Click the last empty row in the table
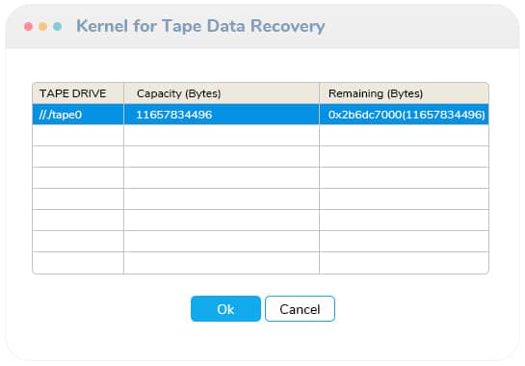This screenshot has height=366, width=525. click(x=260, y=263)
